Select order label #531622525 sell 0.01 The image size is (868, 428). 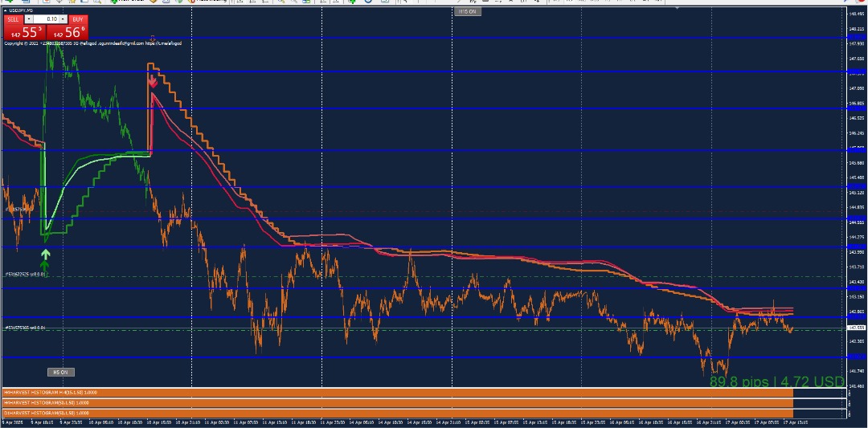coord(25,274)
